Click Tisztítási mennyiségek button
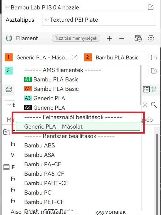 (76, 38)
